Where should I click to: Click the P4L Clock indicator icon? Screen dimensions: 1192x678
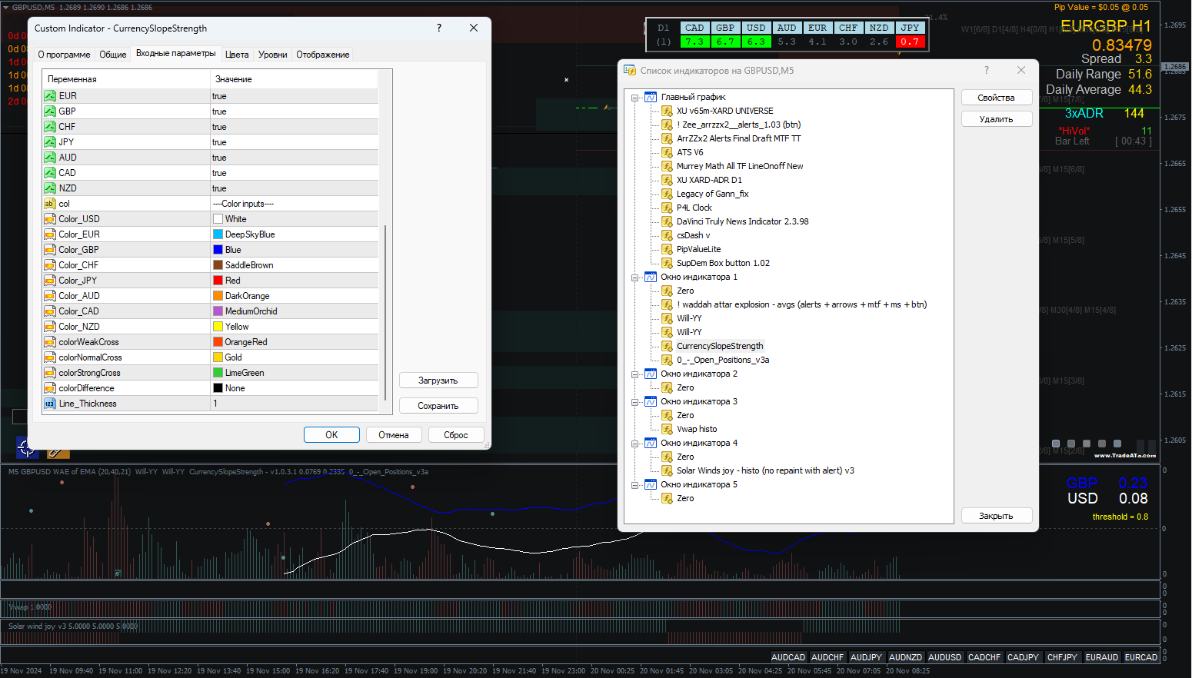coord(667,208)
